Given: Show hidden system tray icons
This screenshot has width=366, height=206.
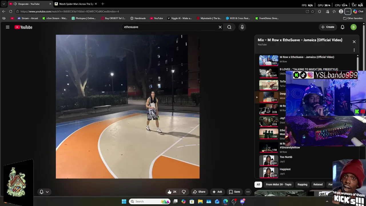Looking at the screenshot, I should (x=327, y=201).
